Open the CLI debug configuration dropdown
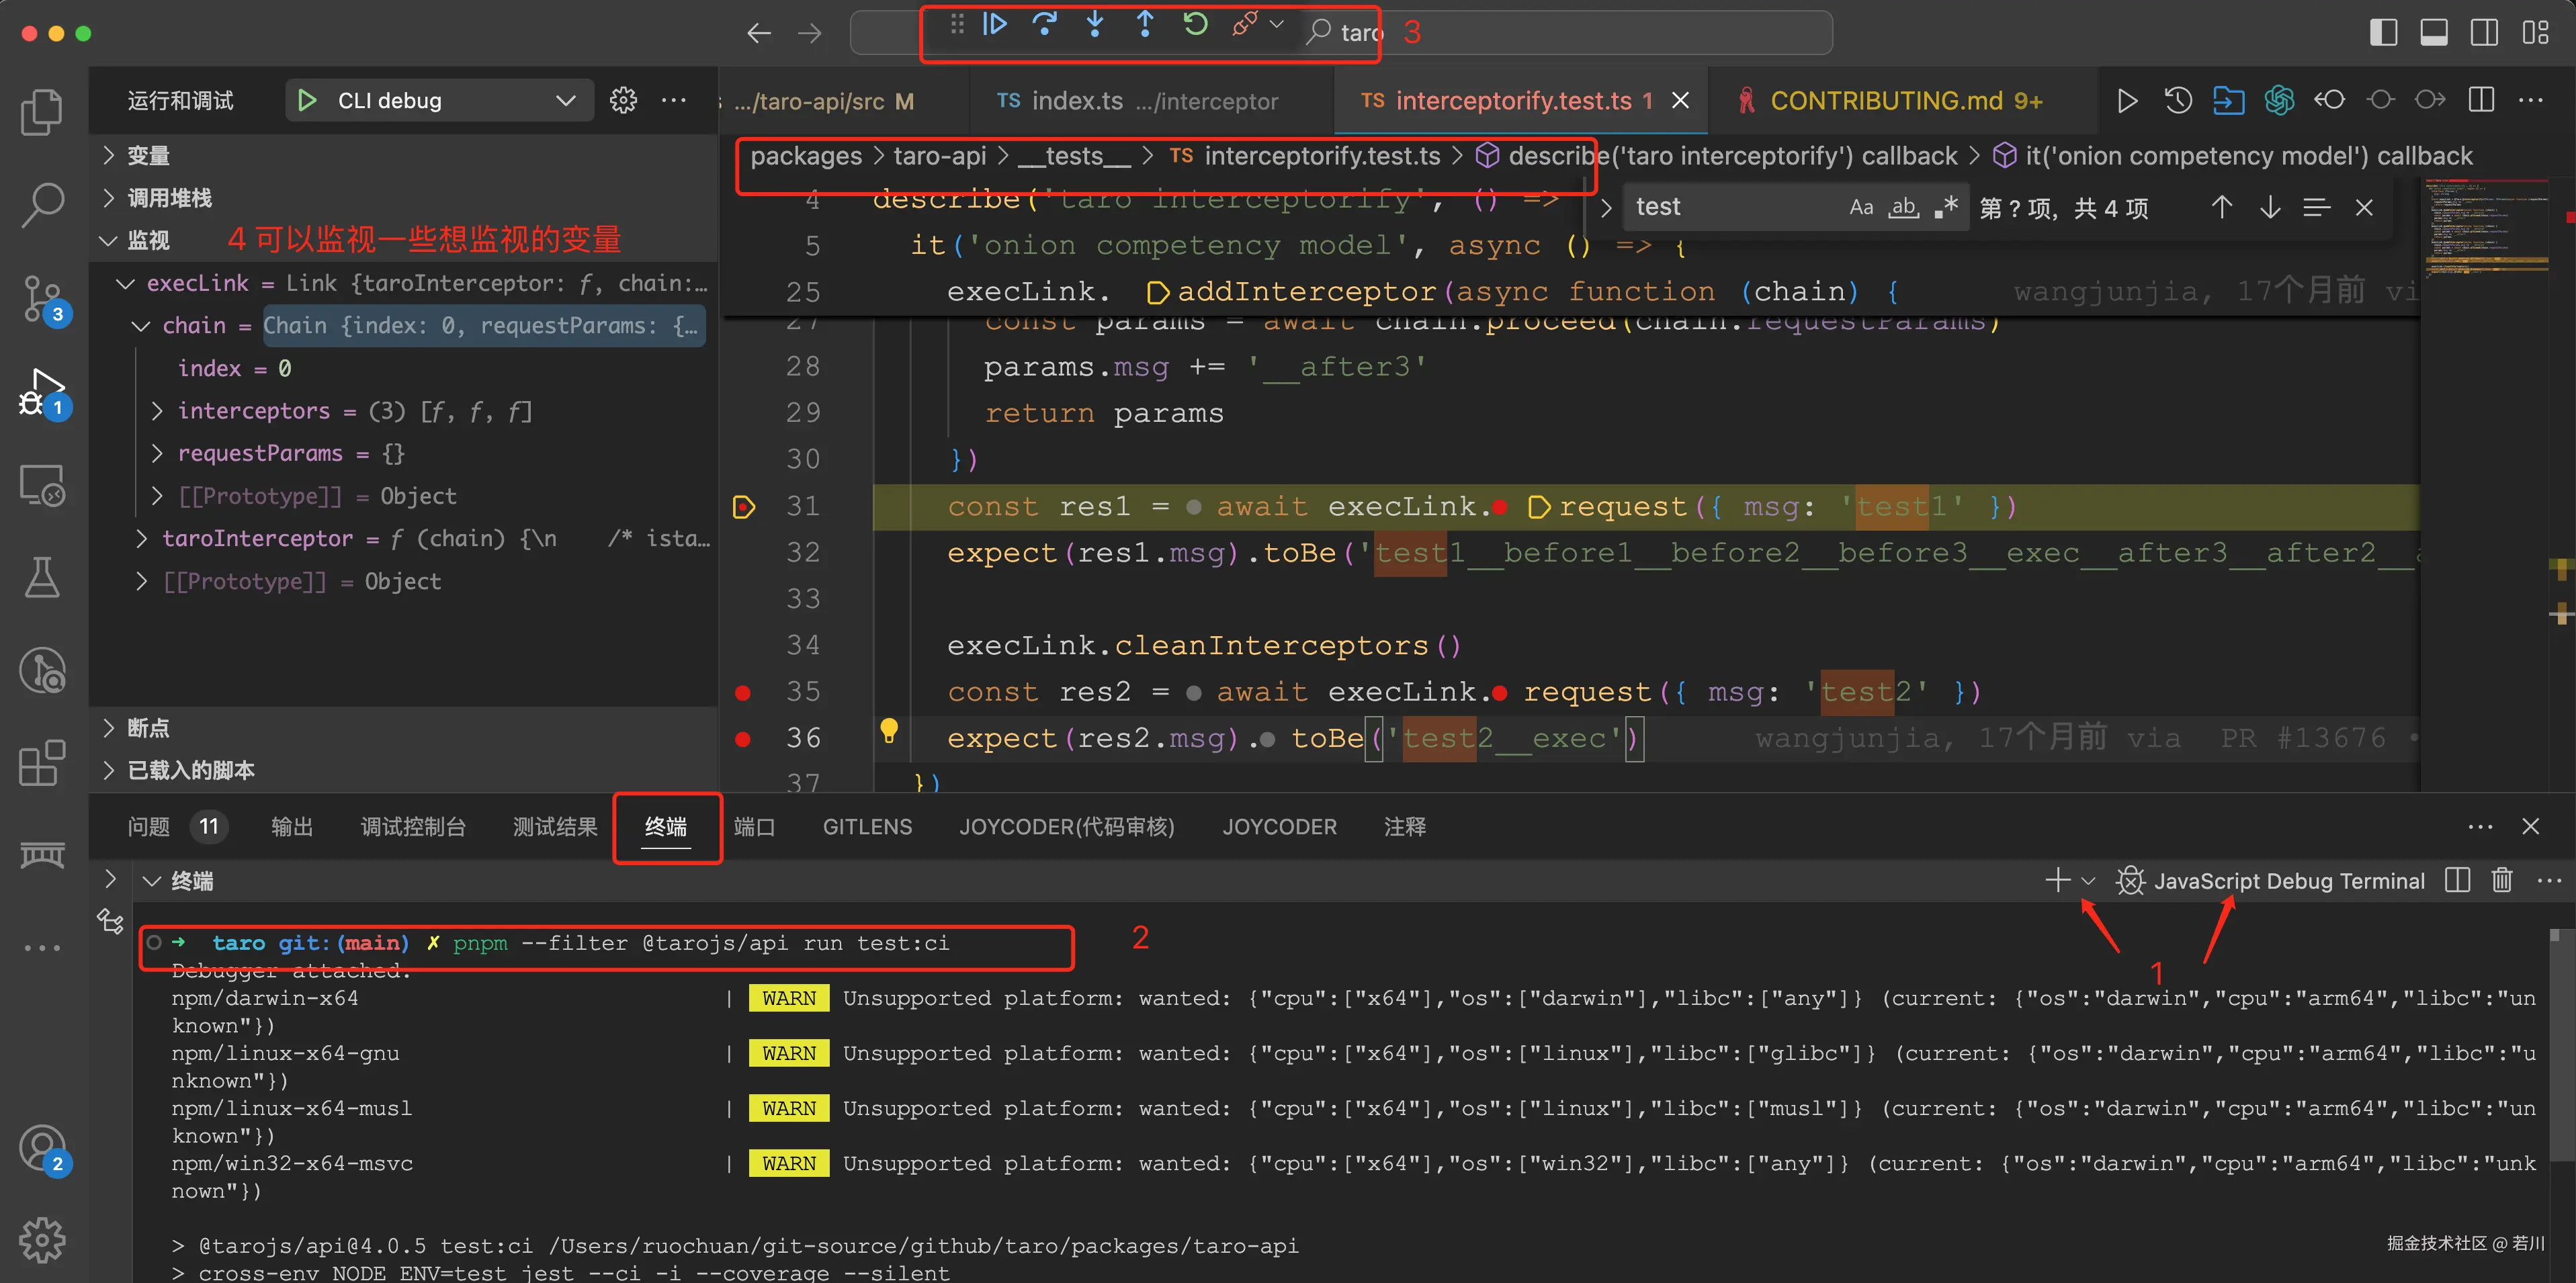This screenshot has width=2576, height=1283. click(x=564, y=100)
